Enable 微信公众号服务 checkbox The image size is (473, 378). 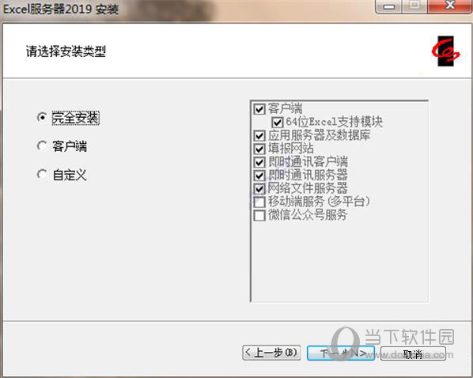(x=259, y=215)
